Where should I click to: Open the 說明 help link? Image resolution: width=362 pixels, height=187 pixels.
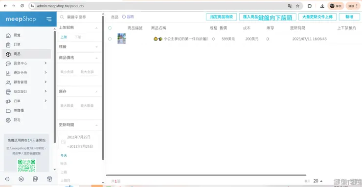[130, 17]
